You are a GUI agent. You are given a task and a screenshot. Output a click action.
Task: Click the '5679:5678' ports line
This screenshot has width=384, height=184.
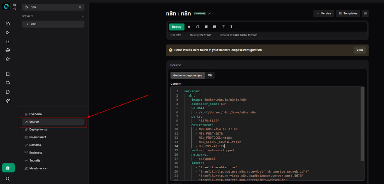(207, 121)
